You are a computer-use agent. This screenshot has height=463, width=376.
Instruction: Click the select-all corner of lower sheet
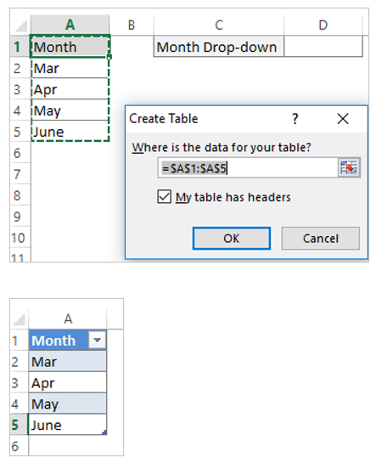tap(20, 319)
